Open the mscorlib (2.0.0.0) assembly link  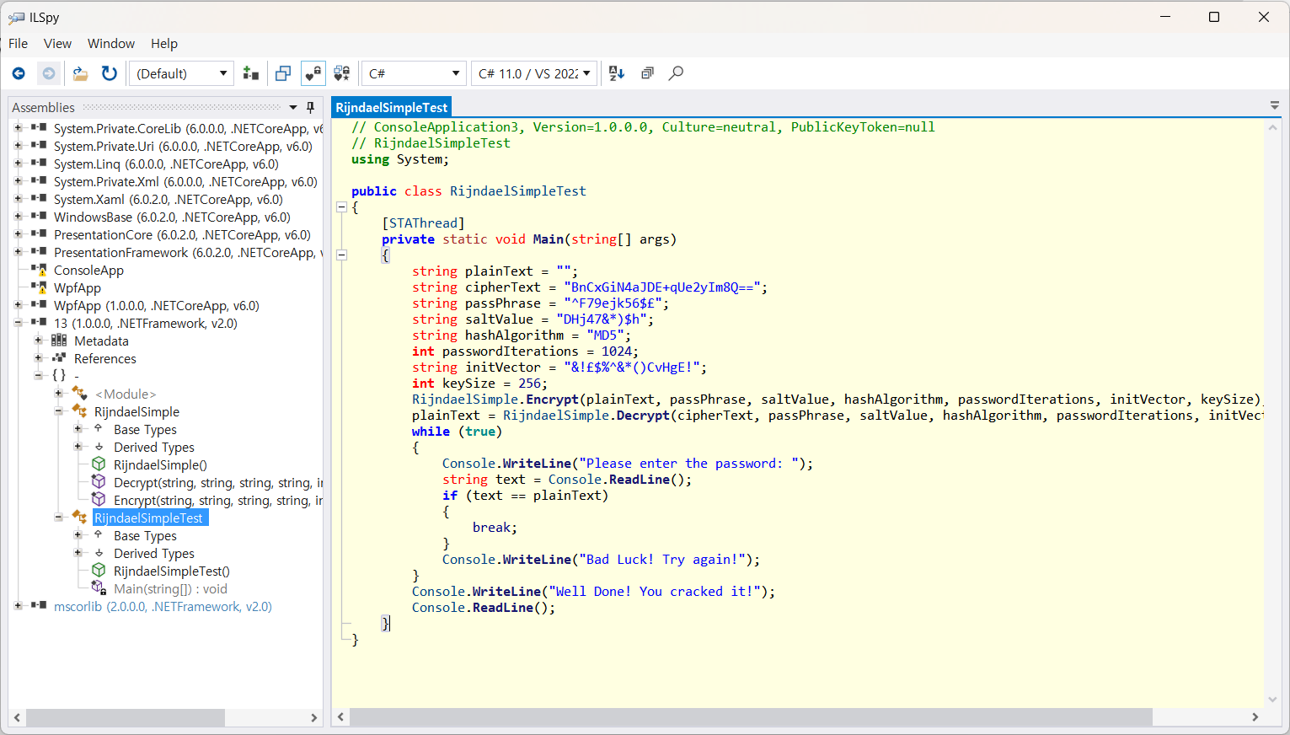tap(163, 607)
